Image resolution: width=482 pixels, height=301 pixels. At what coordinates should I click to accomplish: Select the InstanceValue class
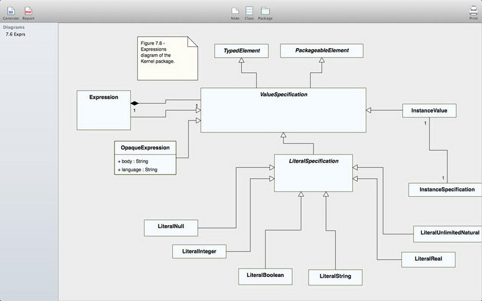pyautogui.click(x=429, y=111)
